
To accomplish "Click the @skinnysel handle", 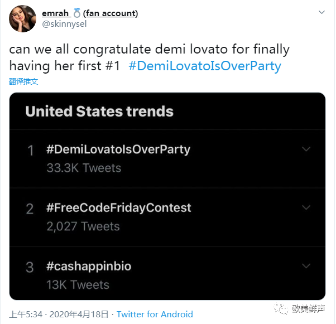I will pos(64,25).
